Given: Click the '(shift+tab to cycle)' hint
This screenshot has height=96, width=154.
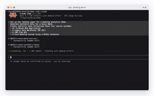Looking at the screenshot, I should 41,61.
